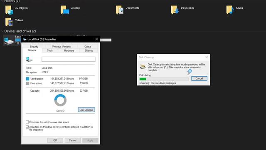
Task: Click Cancel in the Disk Cleanup dialog
Action: click(199, 78)
